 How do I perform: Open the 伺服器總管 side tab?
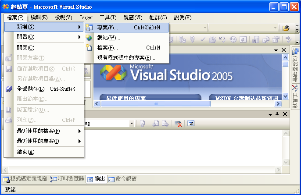tap(295, 64)
